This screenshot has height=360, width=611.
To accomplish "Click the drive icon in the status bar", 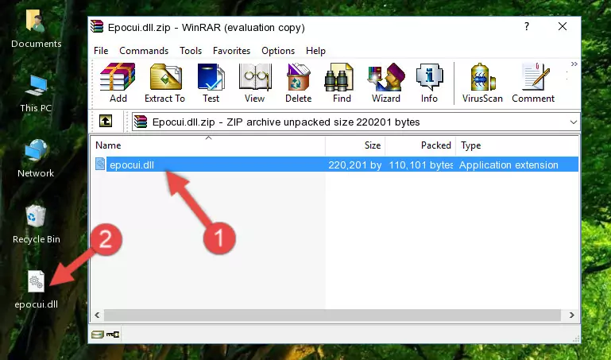I will point(98,335).
